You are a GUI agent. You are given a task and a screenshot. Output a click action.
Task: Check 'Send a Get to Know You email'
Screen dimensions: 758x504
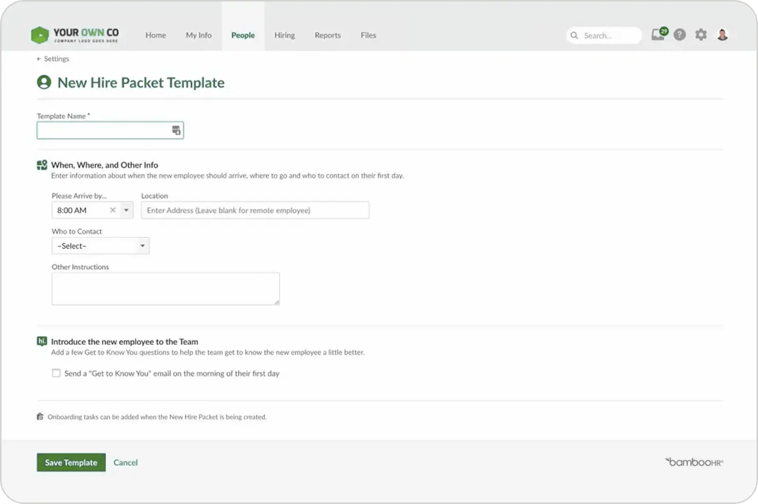56,373
